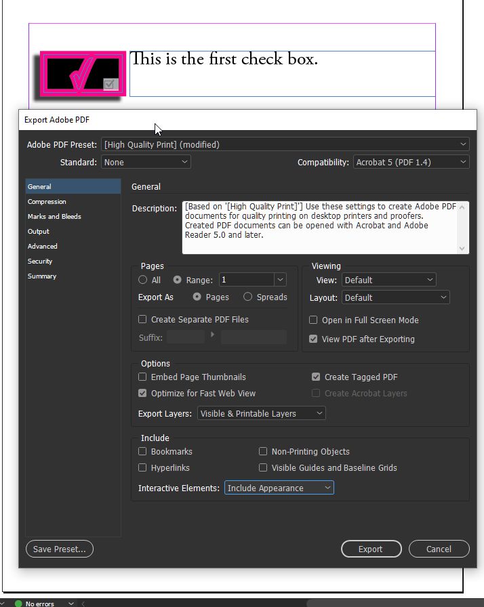
Task: Enable Create Separate PDF Files
Action: [x=142, y=319]
